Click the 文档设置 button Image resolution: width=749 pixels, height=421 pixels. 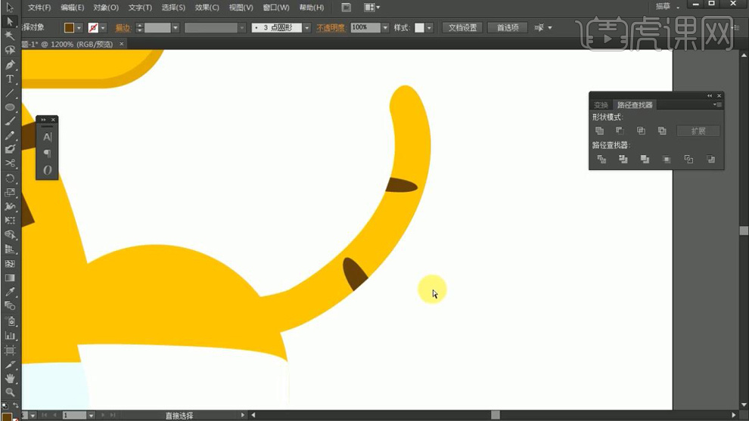coord(462,28)
